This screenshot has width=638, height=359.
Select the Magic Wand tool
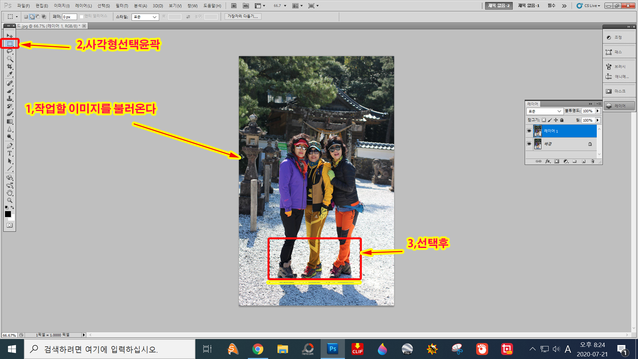pyautogui.click(x=10, y=59)
